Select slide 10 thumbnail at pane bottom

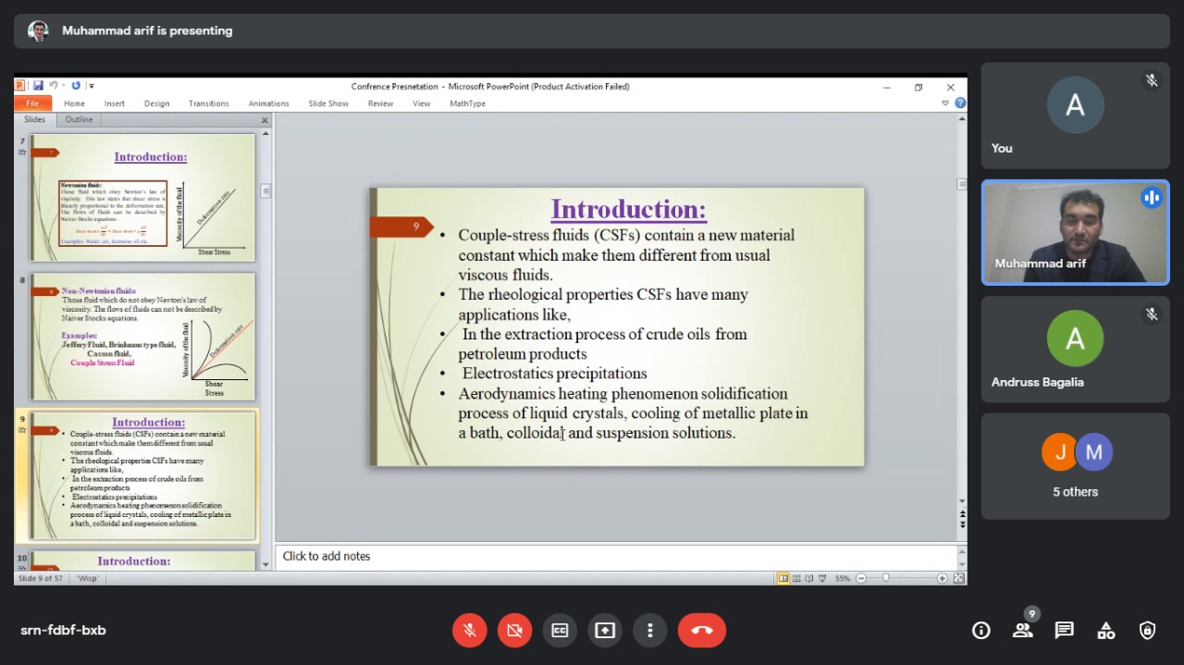[x=142, y=560]
